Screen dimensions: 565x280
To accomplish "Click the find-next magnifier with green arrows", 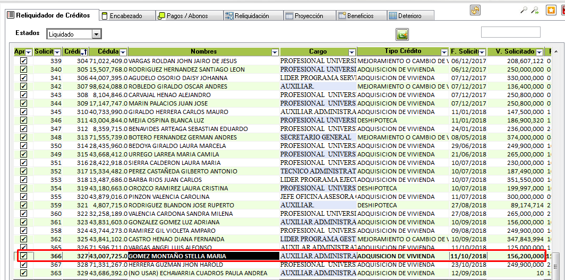I will [535, 11].
